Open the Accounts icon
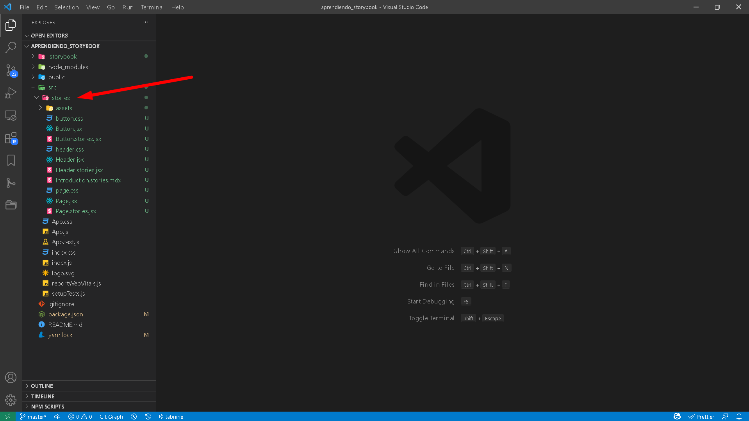Viewport: 749px width, 421px height. (11, 377)
